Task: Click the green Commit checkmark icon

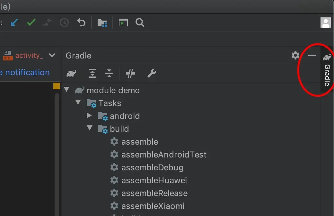Action: 31,23
